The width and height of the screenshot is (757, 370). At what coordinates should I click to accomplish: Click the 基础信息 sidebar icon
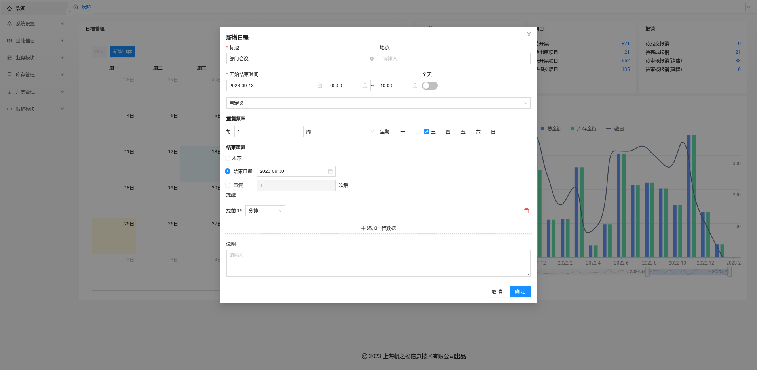point(10,41)
